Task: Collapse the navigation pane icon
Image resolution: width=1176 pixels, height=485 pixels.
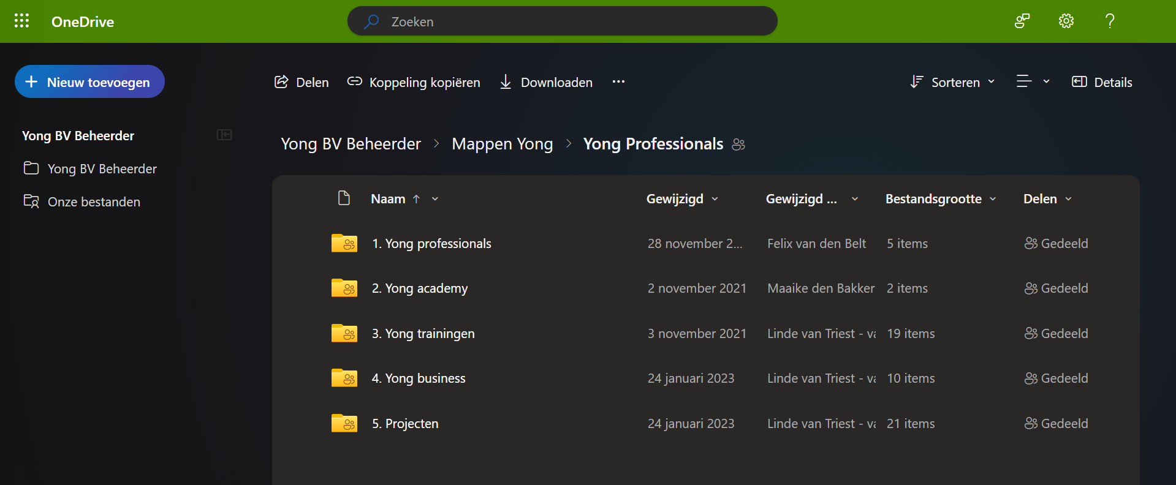Action: click(224, 135)
